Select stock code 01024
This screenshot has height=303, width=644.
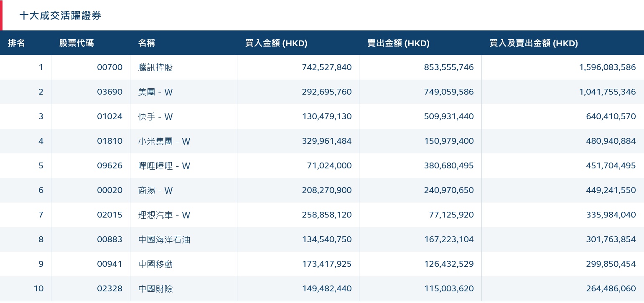(109, 117)
